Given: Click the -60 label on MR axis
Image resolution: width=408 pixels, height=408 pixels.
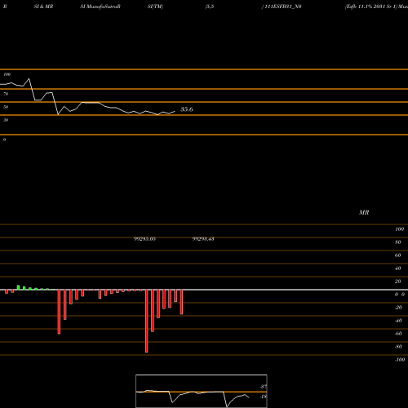Looking at the screenshot, I should click(398, 334).
